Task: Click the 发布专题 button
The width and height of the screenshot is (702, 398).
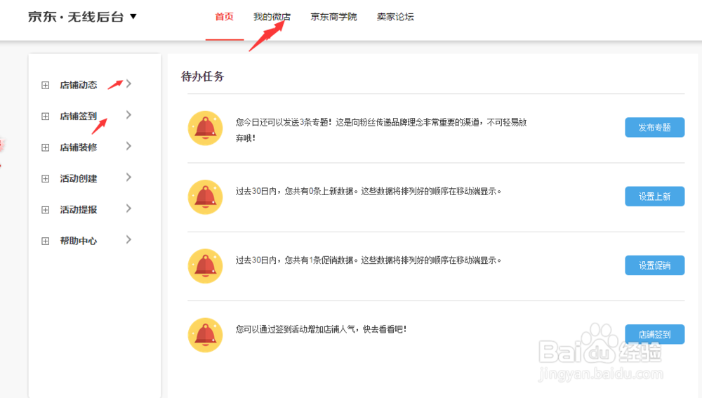Action: [654, 128]
